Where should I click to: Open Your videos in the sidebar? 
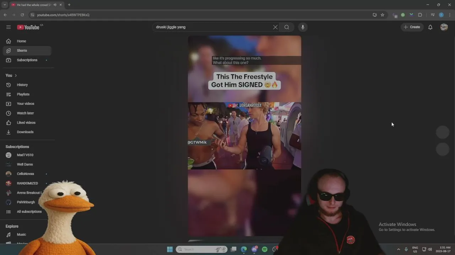pyautogui.click(x=27, y=104)
